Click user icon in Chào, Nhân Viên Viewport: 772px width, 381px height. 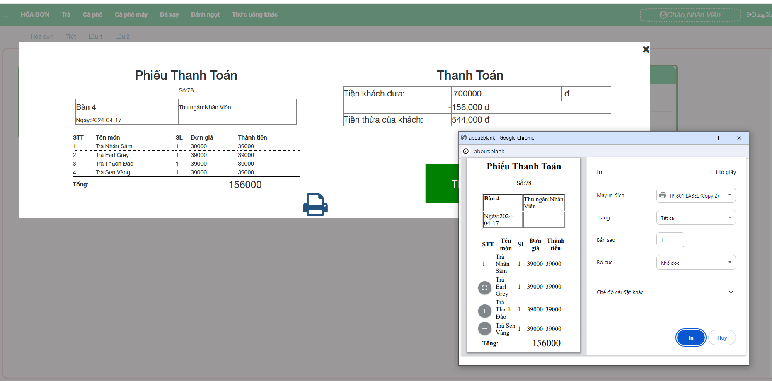663,15
